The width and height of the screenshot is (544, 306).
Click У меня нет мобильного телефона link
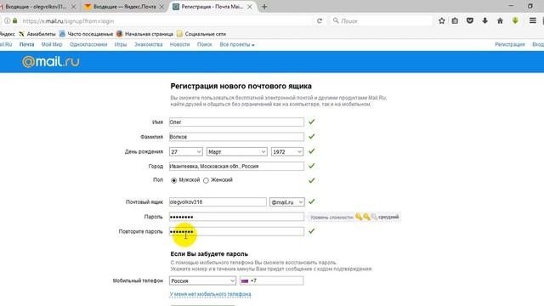tap(210, 294)
